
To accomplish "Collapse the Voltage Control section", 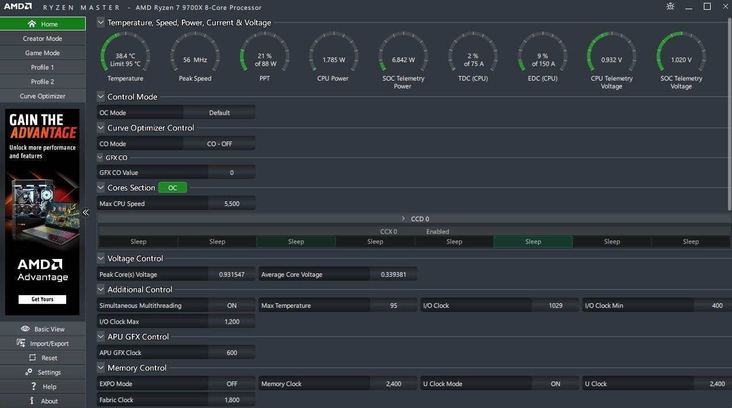I will (101, 258).
